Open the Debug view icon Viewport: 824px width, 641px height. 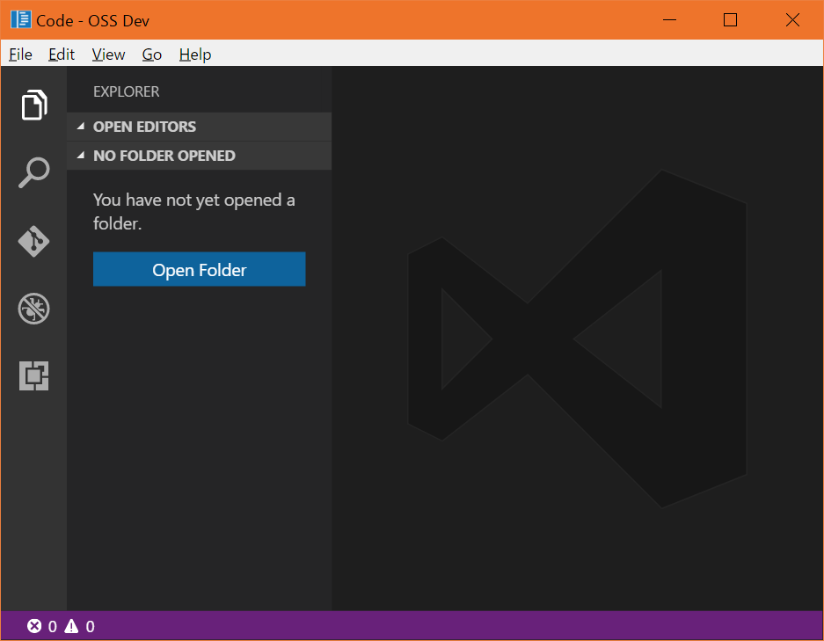[33, 309]
